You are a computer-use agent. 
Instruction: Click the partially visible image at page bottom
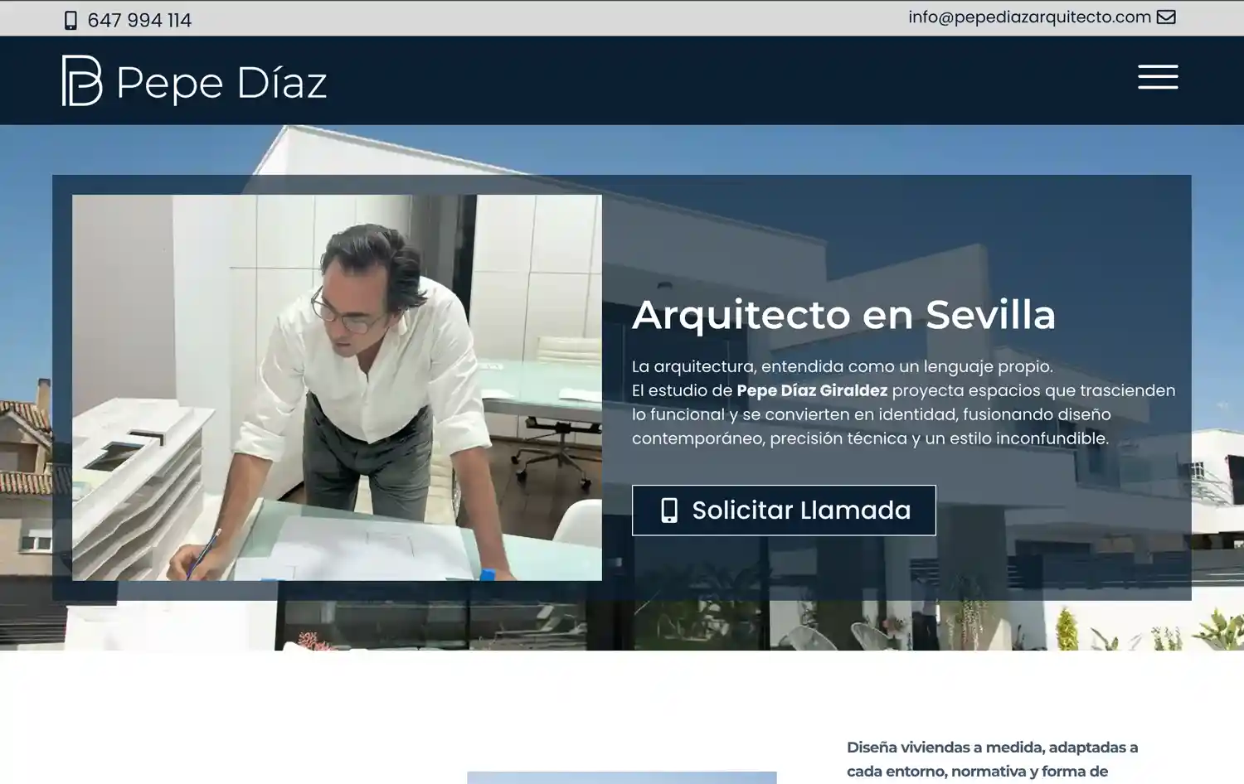(621, 777)
